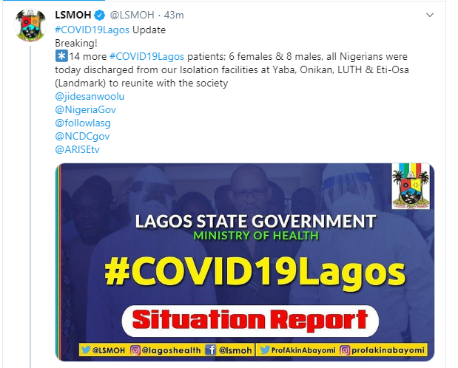Click the Instagram icon beside @lagoshealth
This screenshot has width=458, height=368.
135,350
